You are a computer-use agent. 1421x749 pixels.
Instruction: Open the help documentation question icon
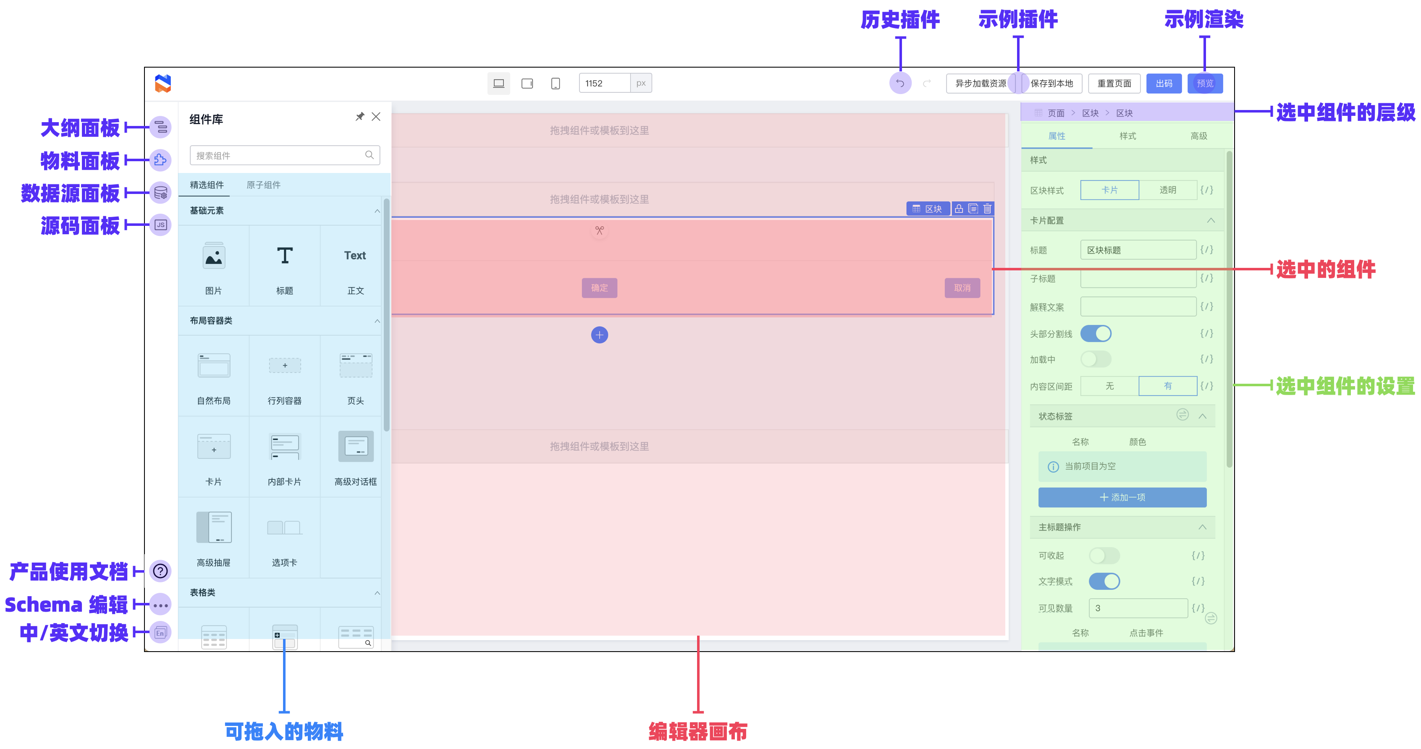160,571
